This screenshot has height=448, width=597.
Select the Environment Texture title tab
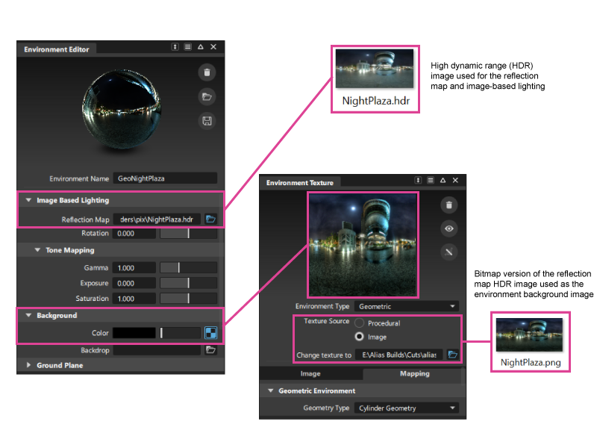coord(300,182)
